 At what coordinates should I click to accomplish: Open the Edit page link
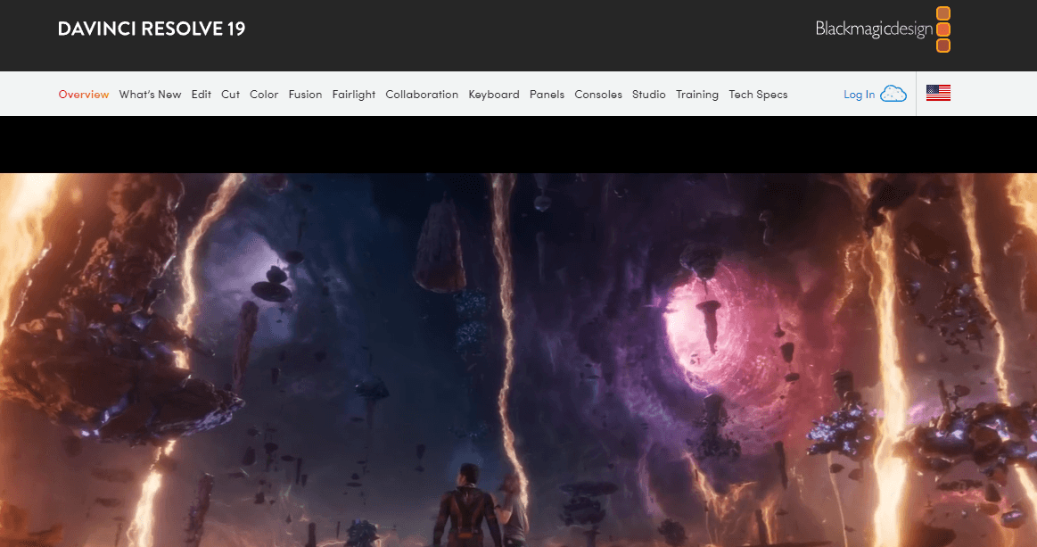coord(201,94)
